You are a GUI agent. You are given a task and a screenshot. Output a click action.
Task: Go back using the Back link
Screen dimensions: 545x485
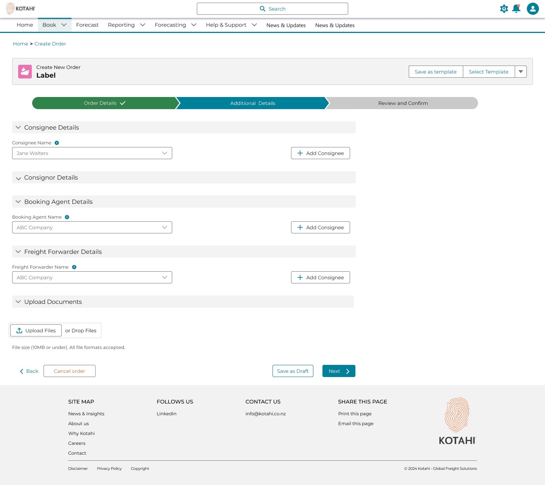[x=29, y=371]
